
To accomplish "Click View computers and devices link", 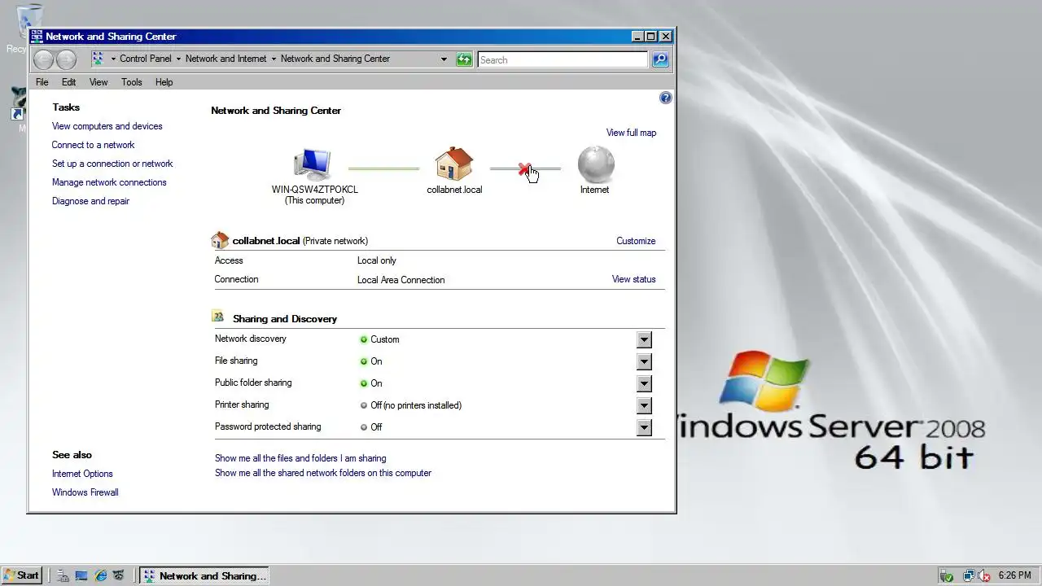I will (x=107, y=126).
